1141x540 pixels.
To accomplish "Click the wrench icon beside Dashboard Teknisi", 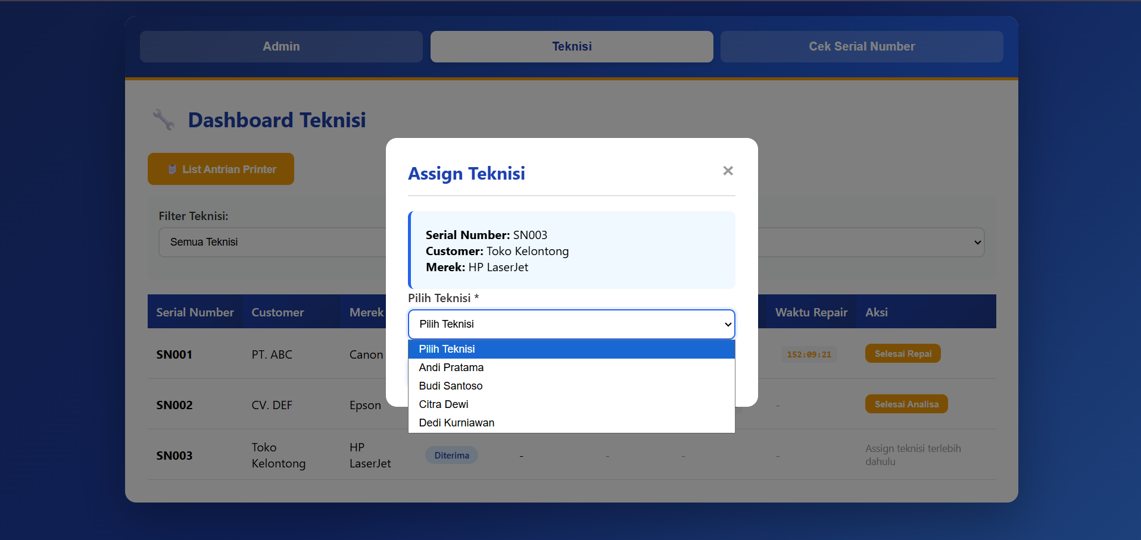I will (x=163, y=120).
